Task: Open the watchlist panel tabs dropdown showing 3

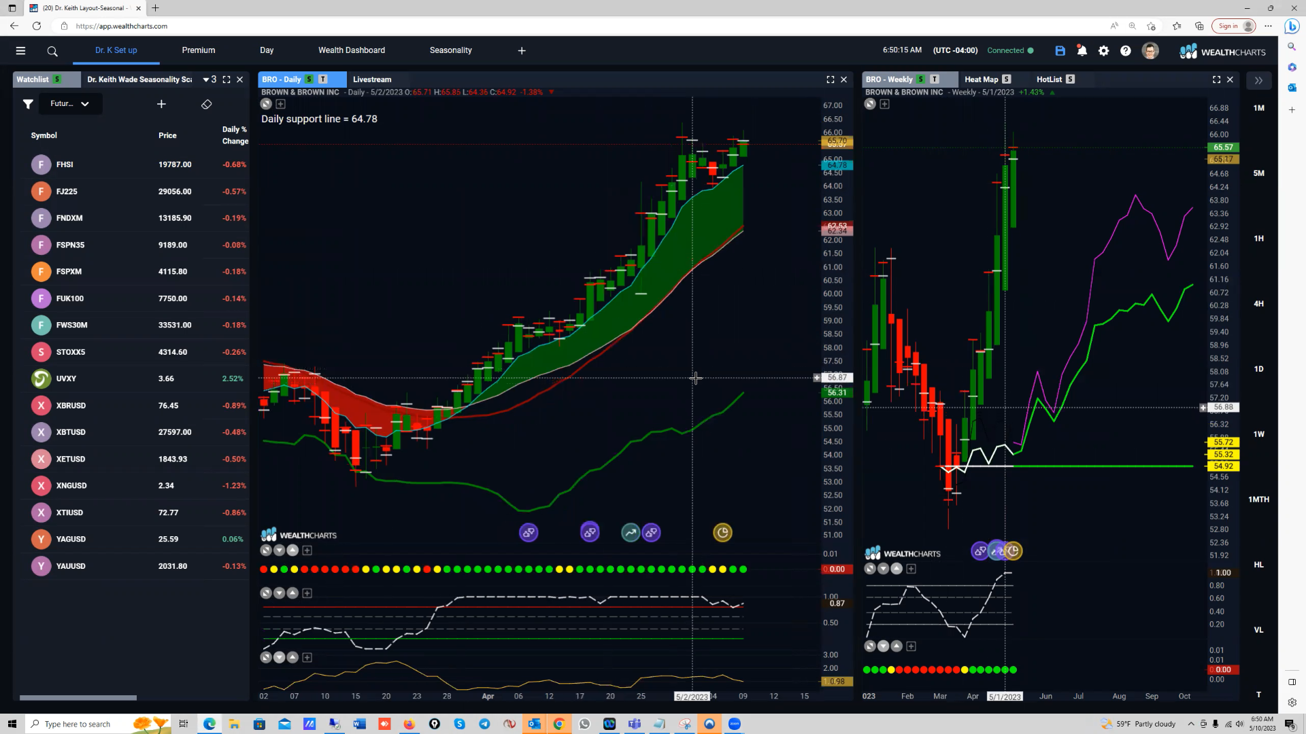Action: (x=210, y=80)
